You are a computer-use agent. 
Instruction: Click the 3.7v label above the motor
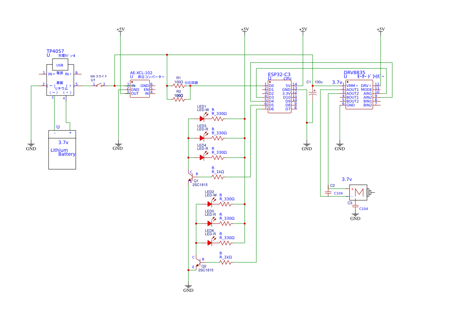[x=347, y=179]
